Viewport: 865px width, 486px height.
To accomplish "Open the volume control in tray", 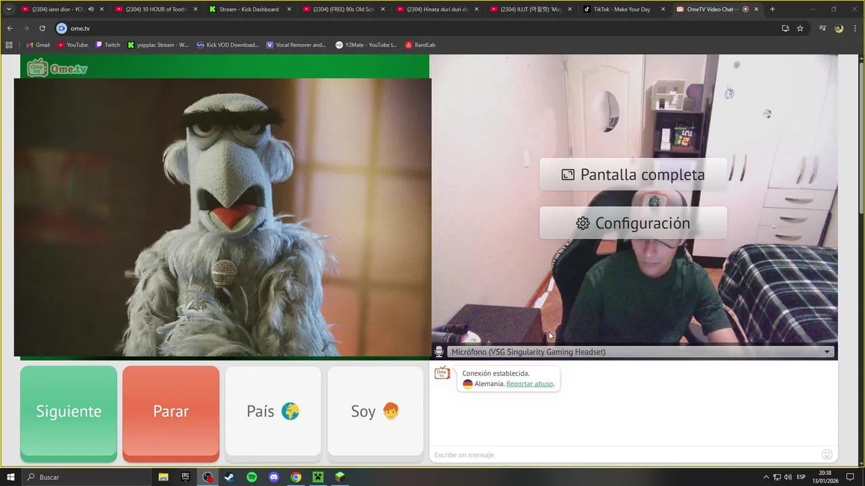I will pyautogui.click(x=788, y=477).
